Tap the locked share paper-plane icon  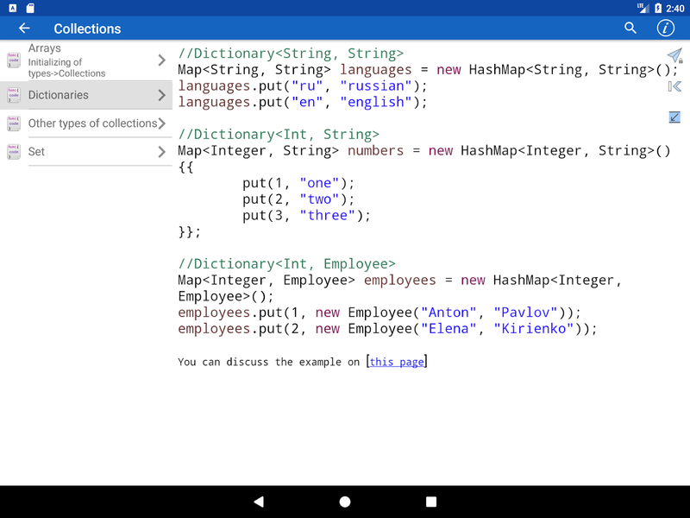click(x=674, y=54)
